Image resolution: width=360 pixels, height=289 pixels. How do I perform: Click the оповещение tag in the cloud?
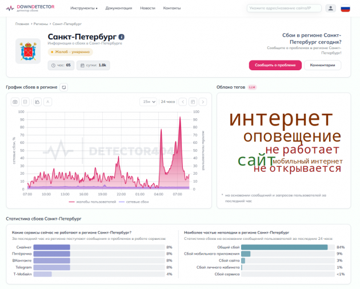coord(292,137)
